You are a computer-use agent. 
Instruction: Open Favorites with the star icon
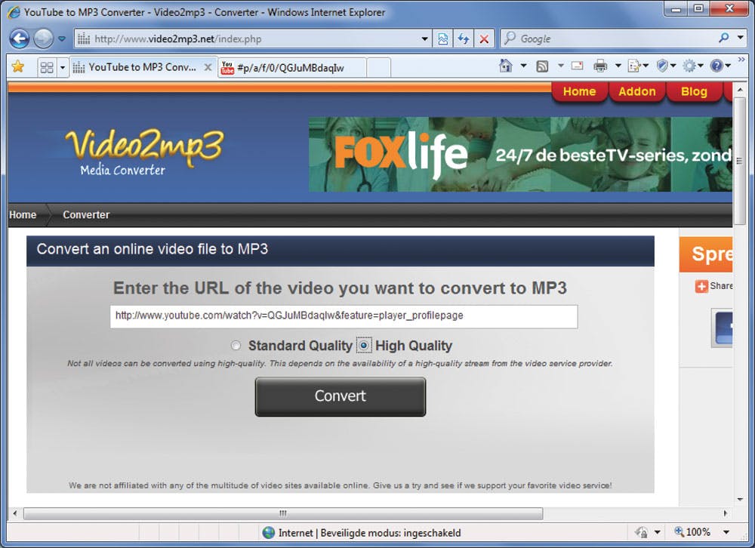coord(18,66)
